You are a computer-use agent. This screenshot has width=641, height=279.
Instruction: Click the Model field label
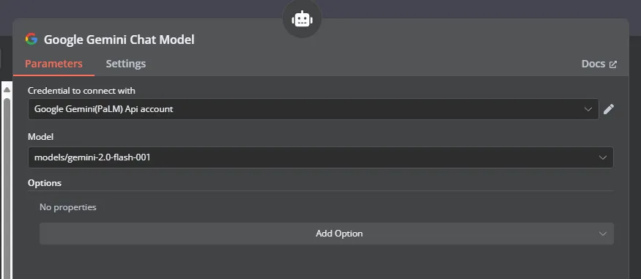40,137
